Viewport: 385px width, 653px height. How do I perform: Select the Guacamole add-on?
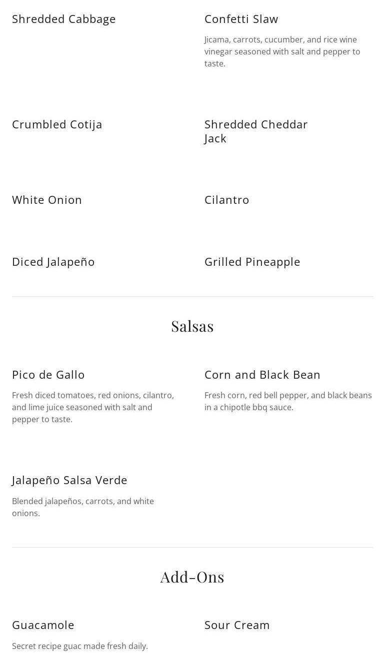click(x=43, y=625)
